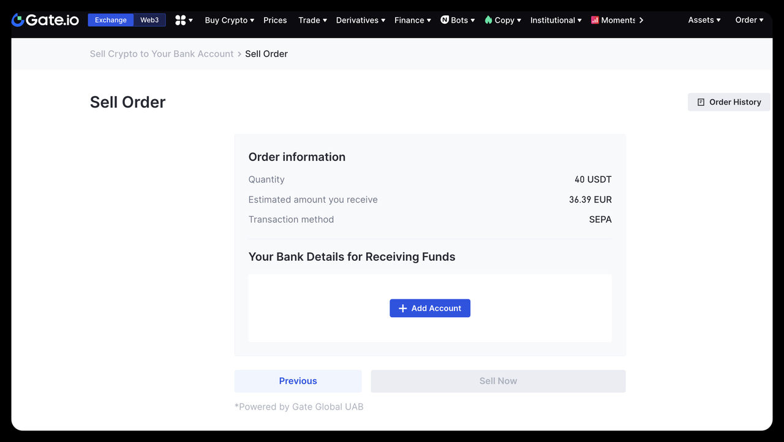
Task: Open the Assets dropdown
Action: point(704,20)
